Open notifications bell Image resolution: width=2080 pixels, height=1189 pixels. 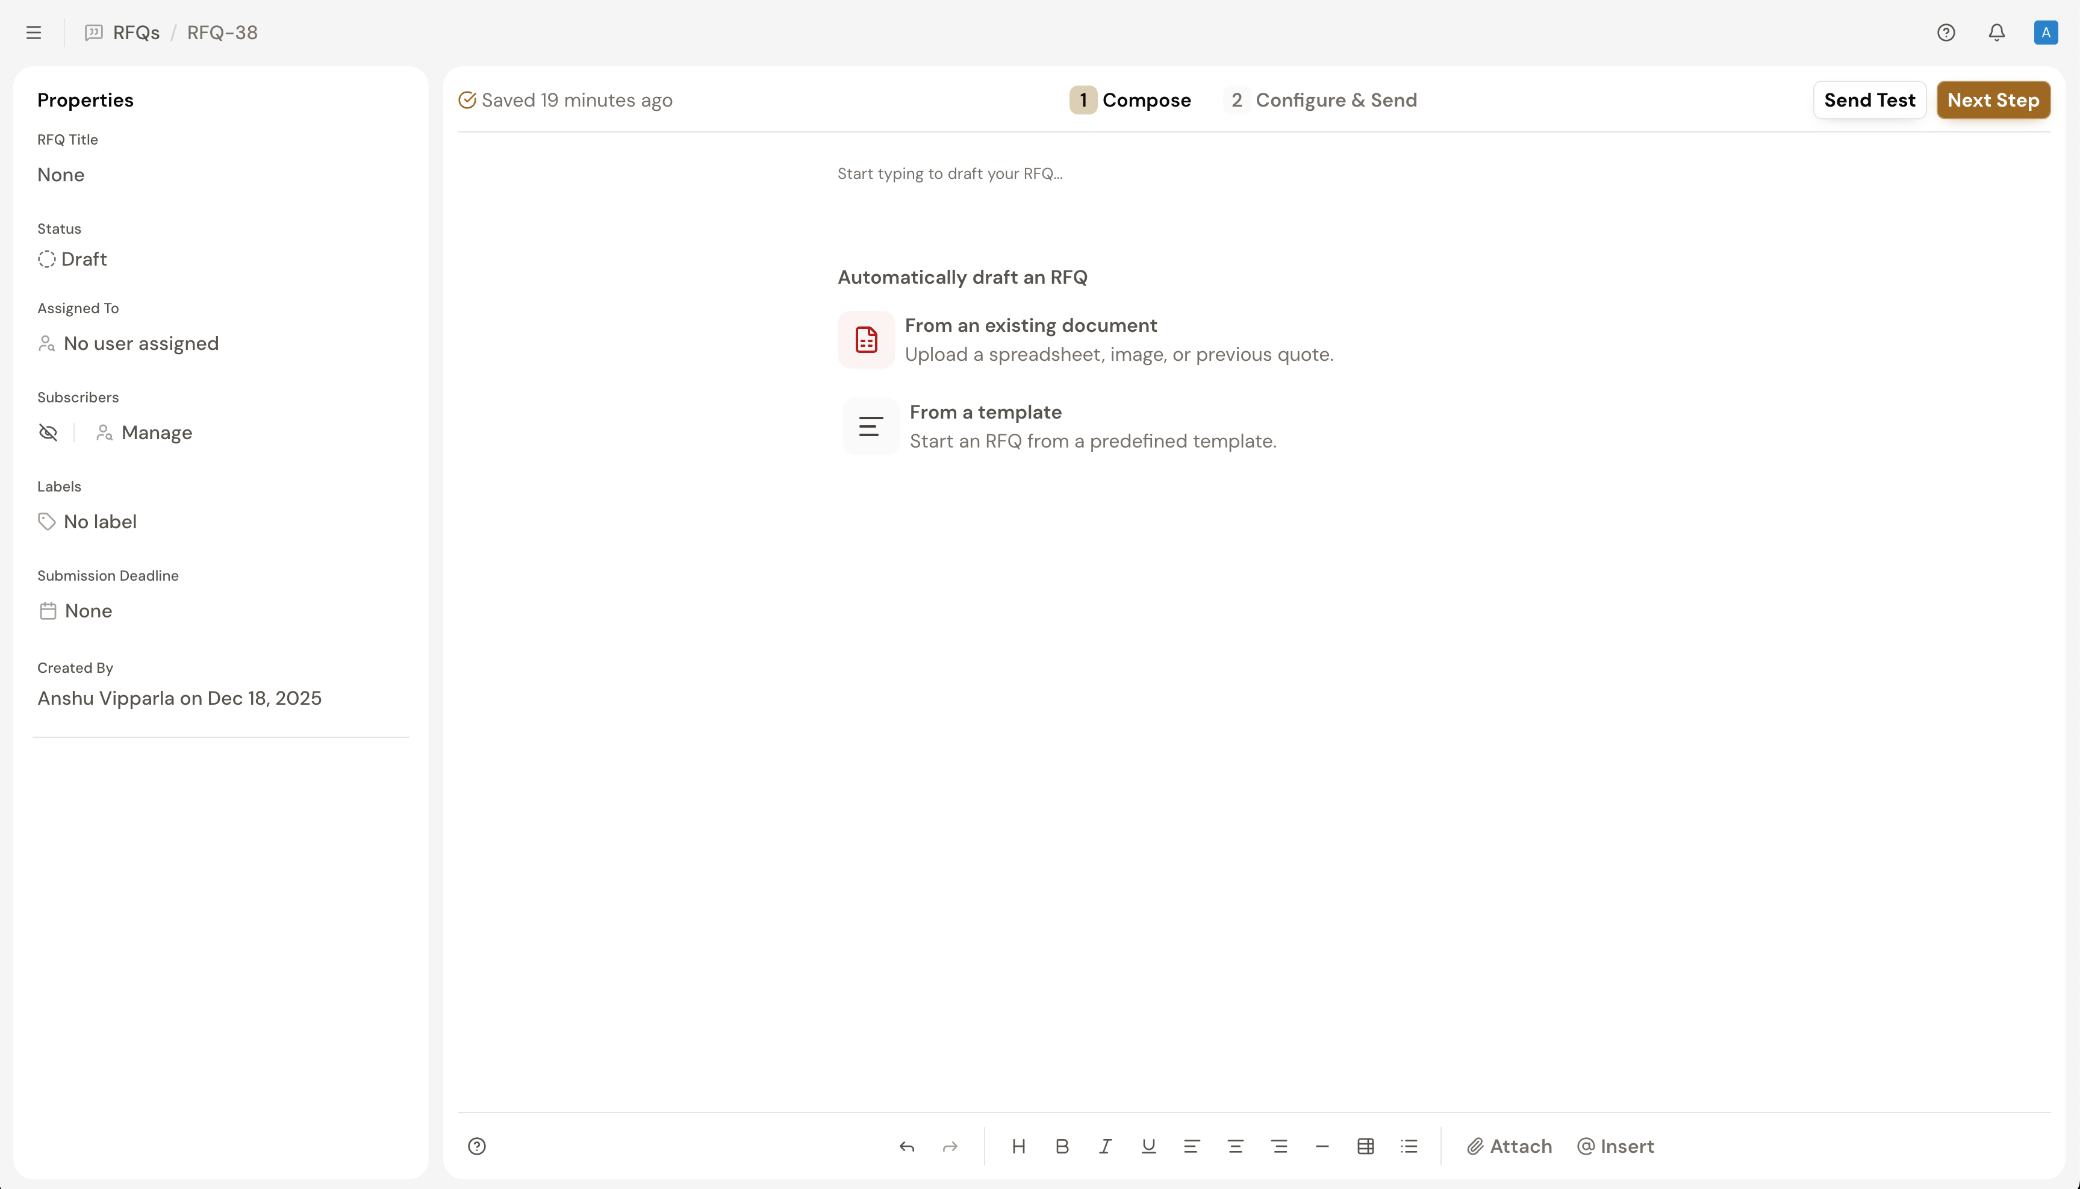pyautogui.click(x=1996, y=33)
